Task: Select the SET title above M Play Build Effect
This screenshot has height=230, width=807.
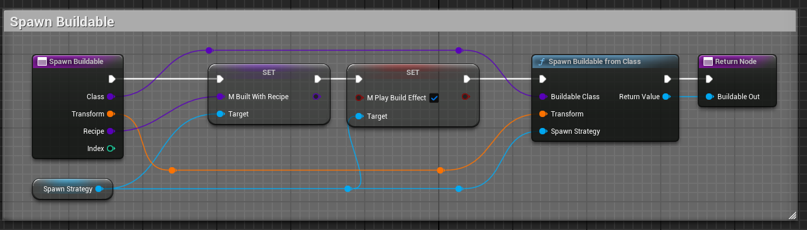Action: tap(413, 73)
